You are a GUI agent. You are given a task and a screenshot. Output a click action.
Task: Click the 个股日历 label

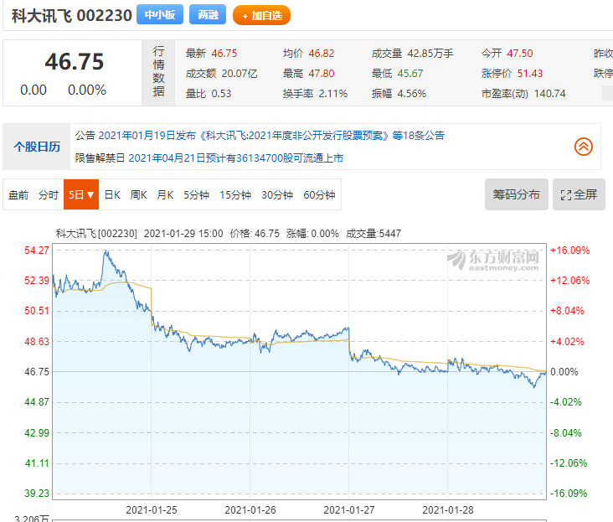point(37,147)
